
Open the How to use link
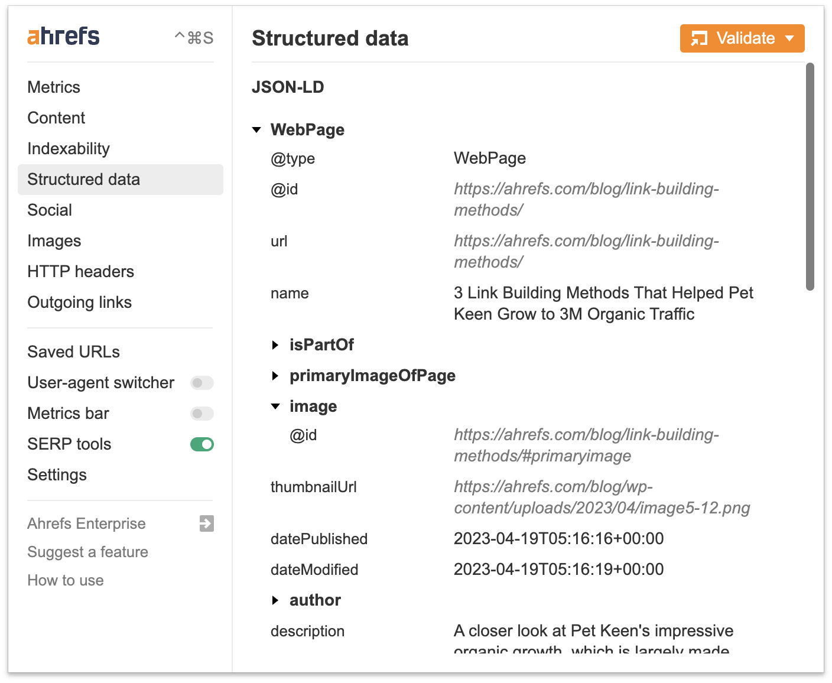point(66,580)
